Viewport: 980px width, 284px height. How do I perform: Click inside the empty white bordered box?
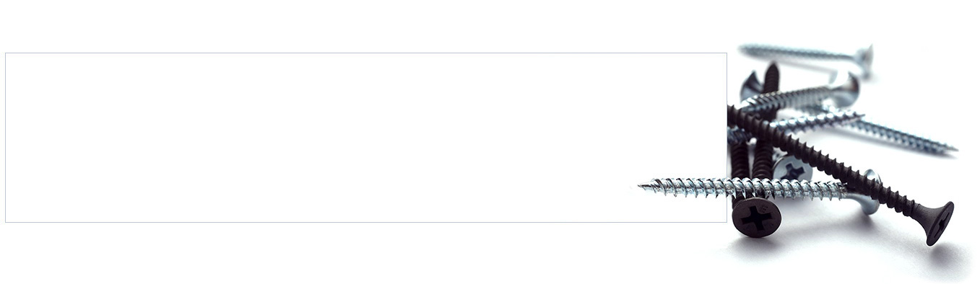(x=365, y=137)
